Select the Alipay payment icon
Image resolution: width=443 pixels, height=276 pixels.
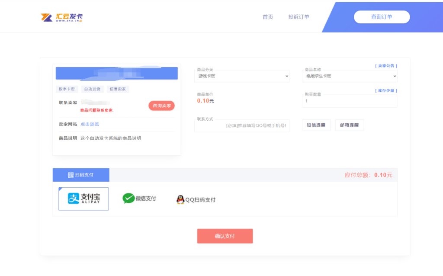point(83,199)
